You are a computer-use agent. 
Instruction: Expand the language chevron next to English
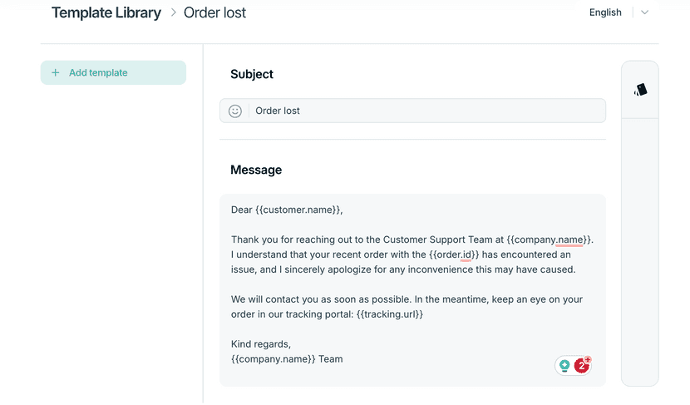coord(644,12)
